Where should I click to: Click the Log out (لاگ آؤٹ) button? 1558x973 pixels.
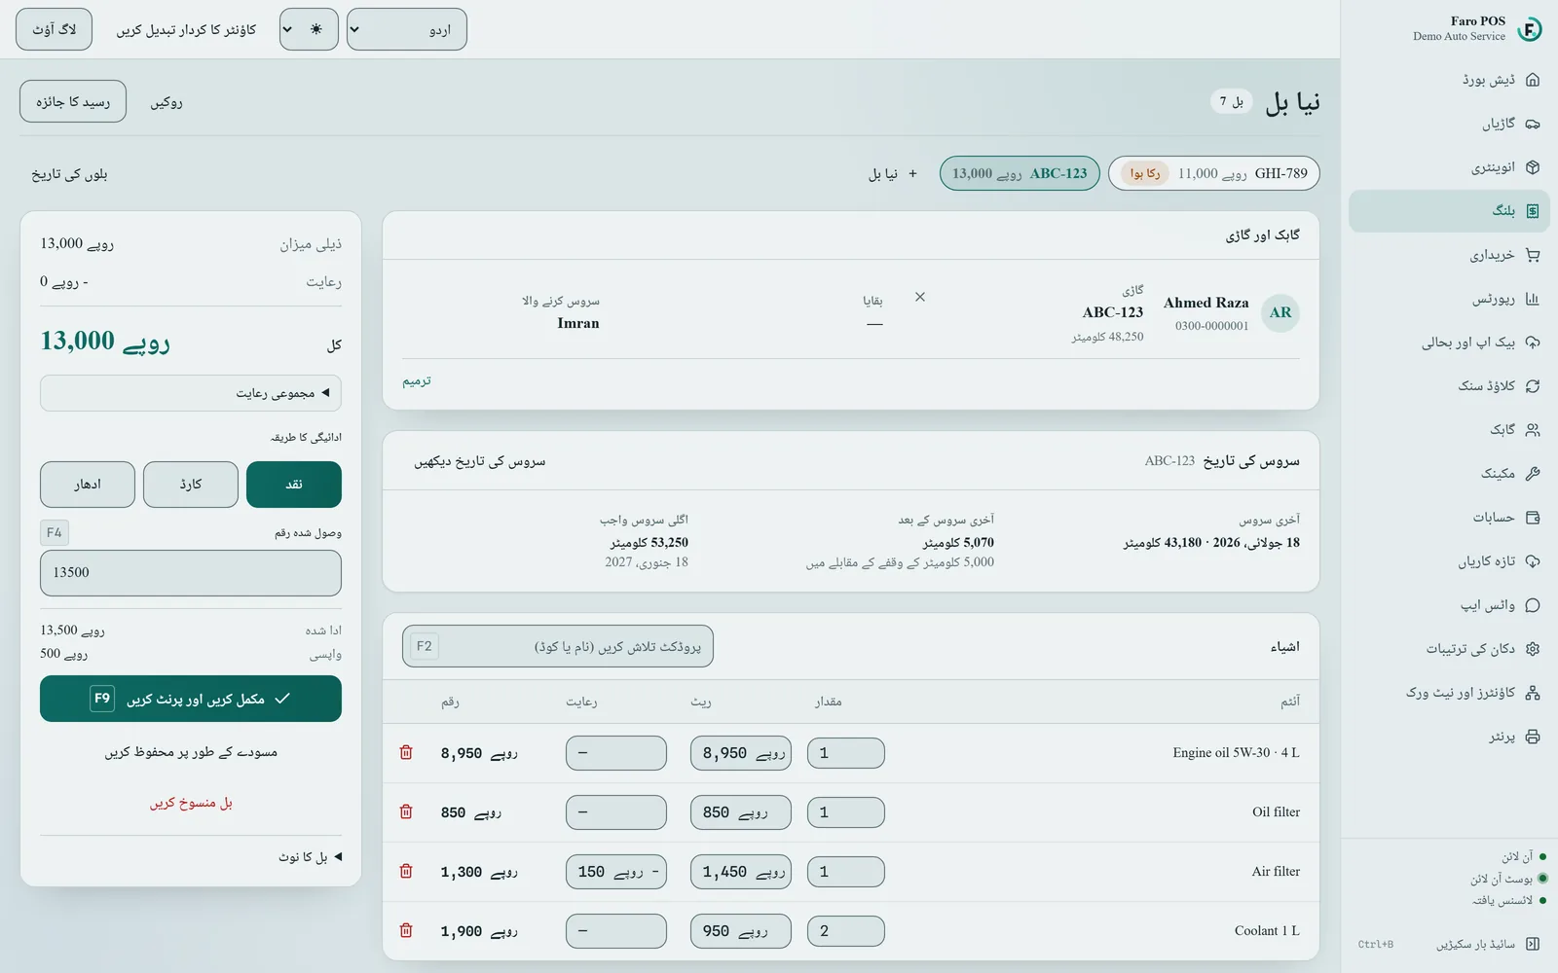pyautogui.click(x=54, y=29)
